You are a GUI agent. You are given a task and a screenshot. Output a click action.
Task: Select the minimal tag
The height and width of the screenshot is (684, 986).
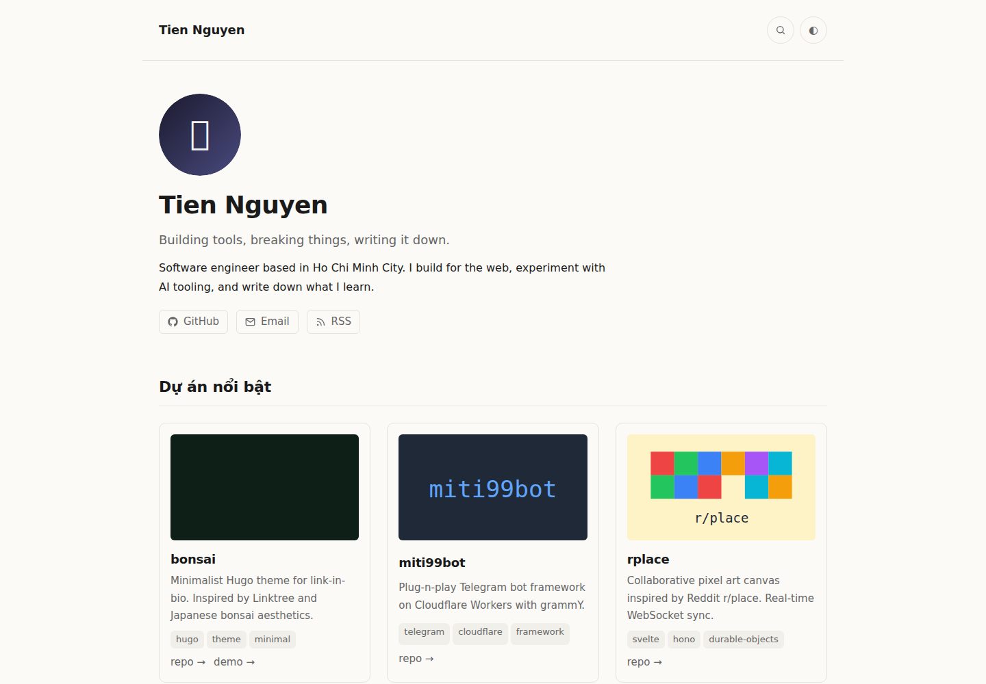pyautogui.click(x=273, y=640)
